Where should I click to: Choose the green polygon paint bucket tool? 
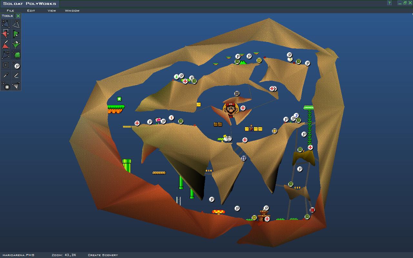[16, 44]
